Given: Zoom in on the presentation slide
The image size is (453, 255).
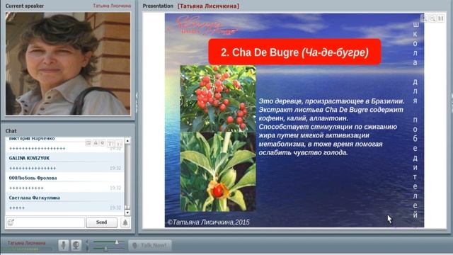Looking at the screenshot, I should click(x=424, y=18).
